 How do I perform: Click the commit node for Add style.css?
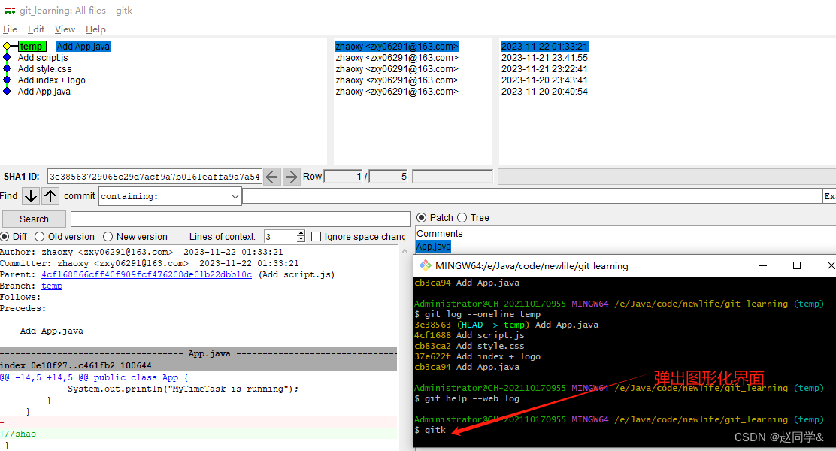[x=7, y=68]
